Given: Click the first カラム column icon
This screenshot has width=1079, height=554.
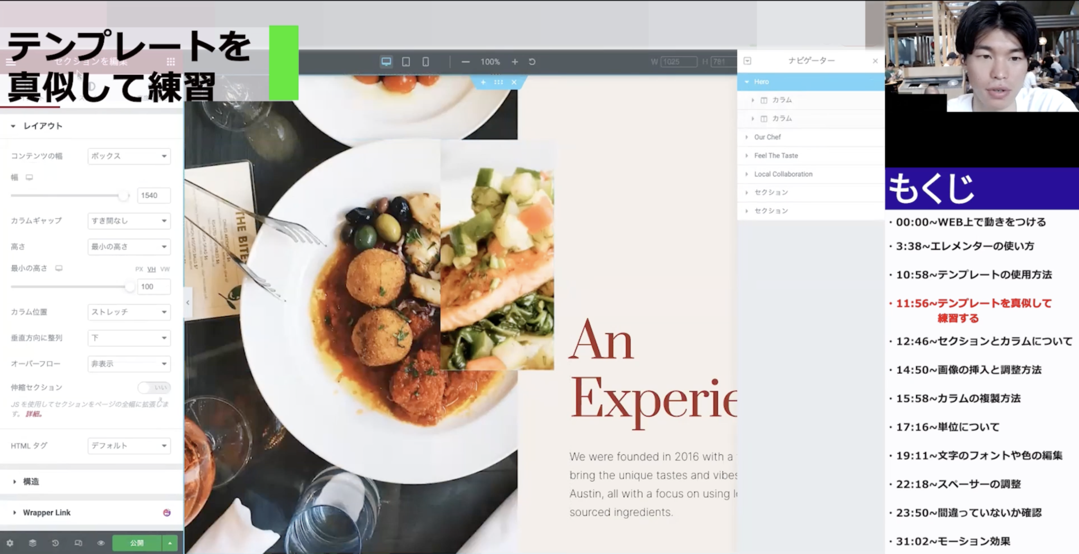Looking at the screenshot, I should [764, 100].
